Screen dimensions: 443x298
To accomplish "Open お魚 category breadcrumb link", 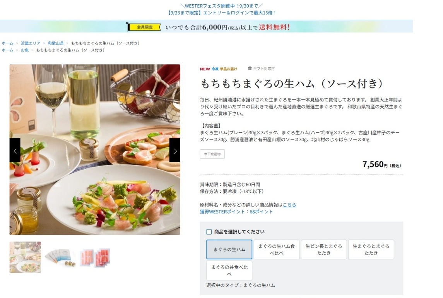I will [25, 50].
